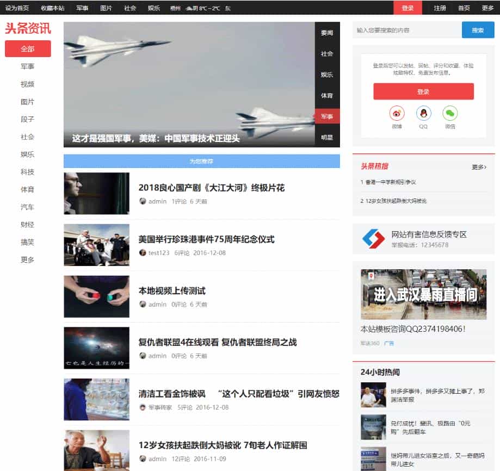Image resolution: width=500 pixels, height=471 pixels.
Task: Switch slider to 娱乐 tab
Action: [x=327, y=75]
